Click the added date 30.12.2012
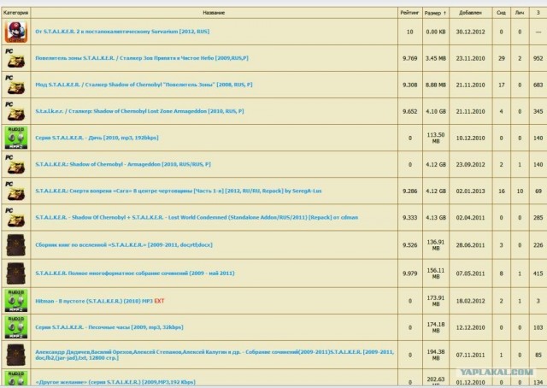The image size is (547, 388). (x=470, y=32)
